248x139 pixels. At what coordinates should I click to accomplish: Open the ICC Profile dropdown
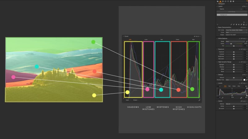click(236, 30)
